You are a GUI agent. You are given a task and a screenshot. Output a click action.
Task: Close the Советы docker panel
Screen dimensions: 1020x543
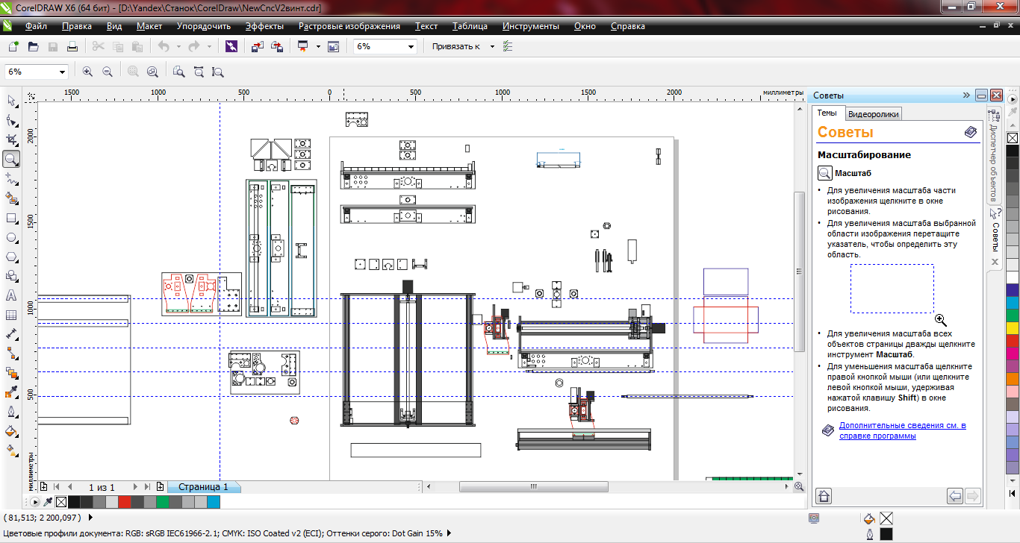(996, 95)
